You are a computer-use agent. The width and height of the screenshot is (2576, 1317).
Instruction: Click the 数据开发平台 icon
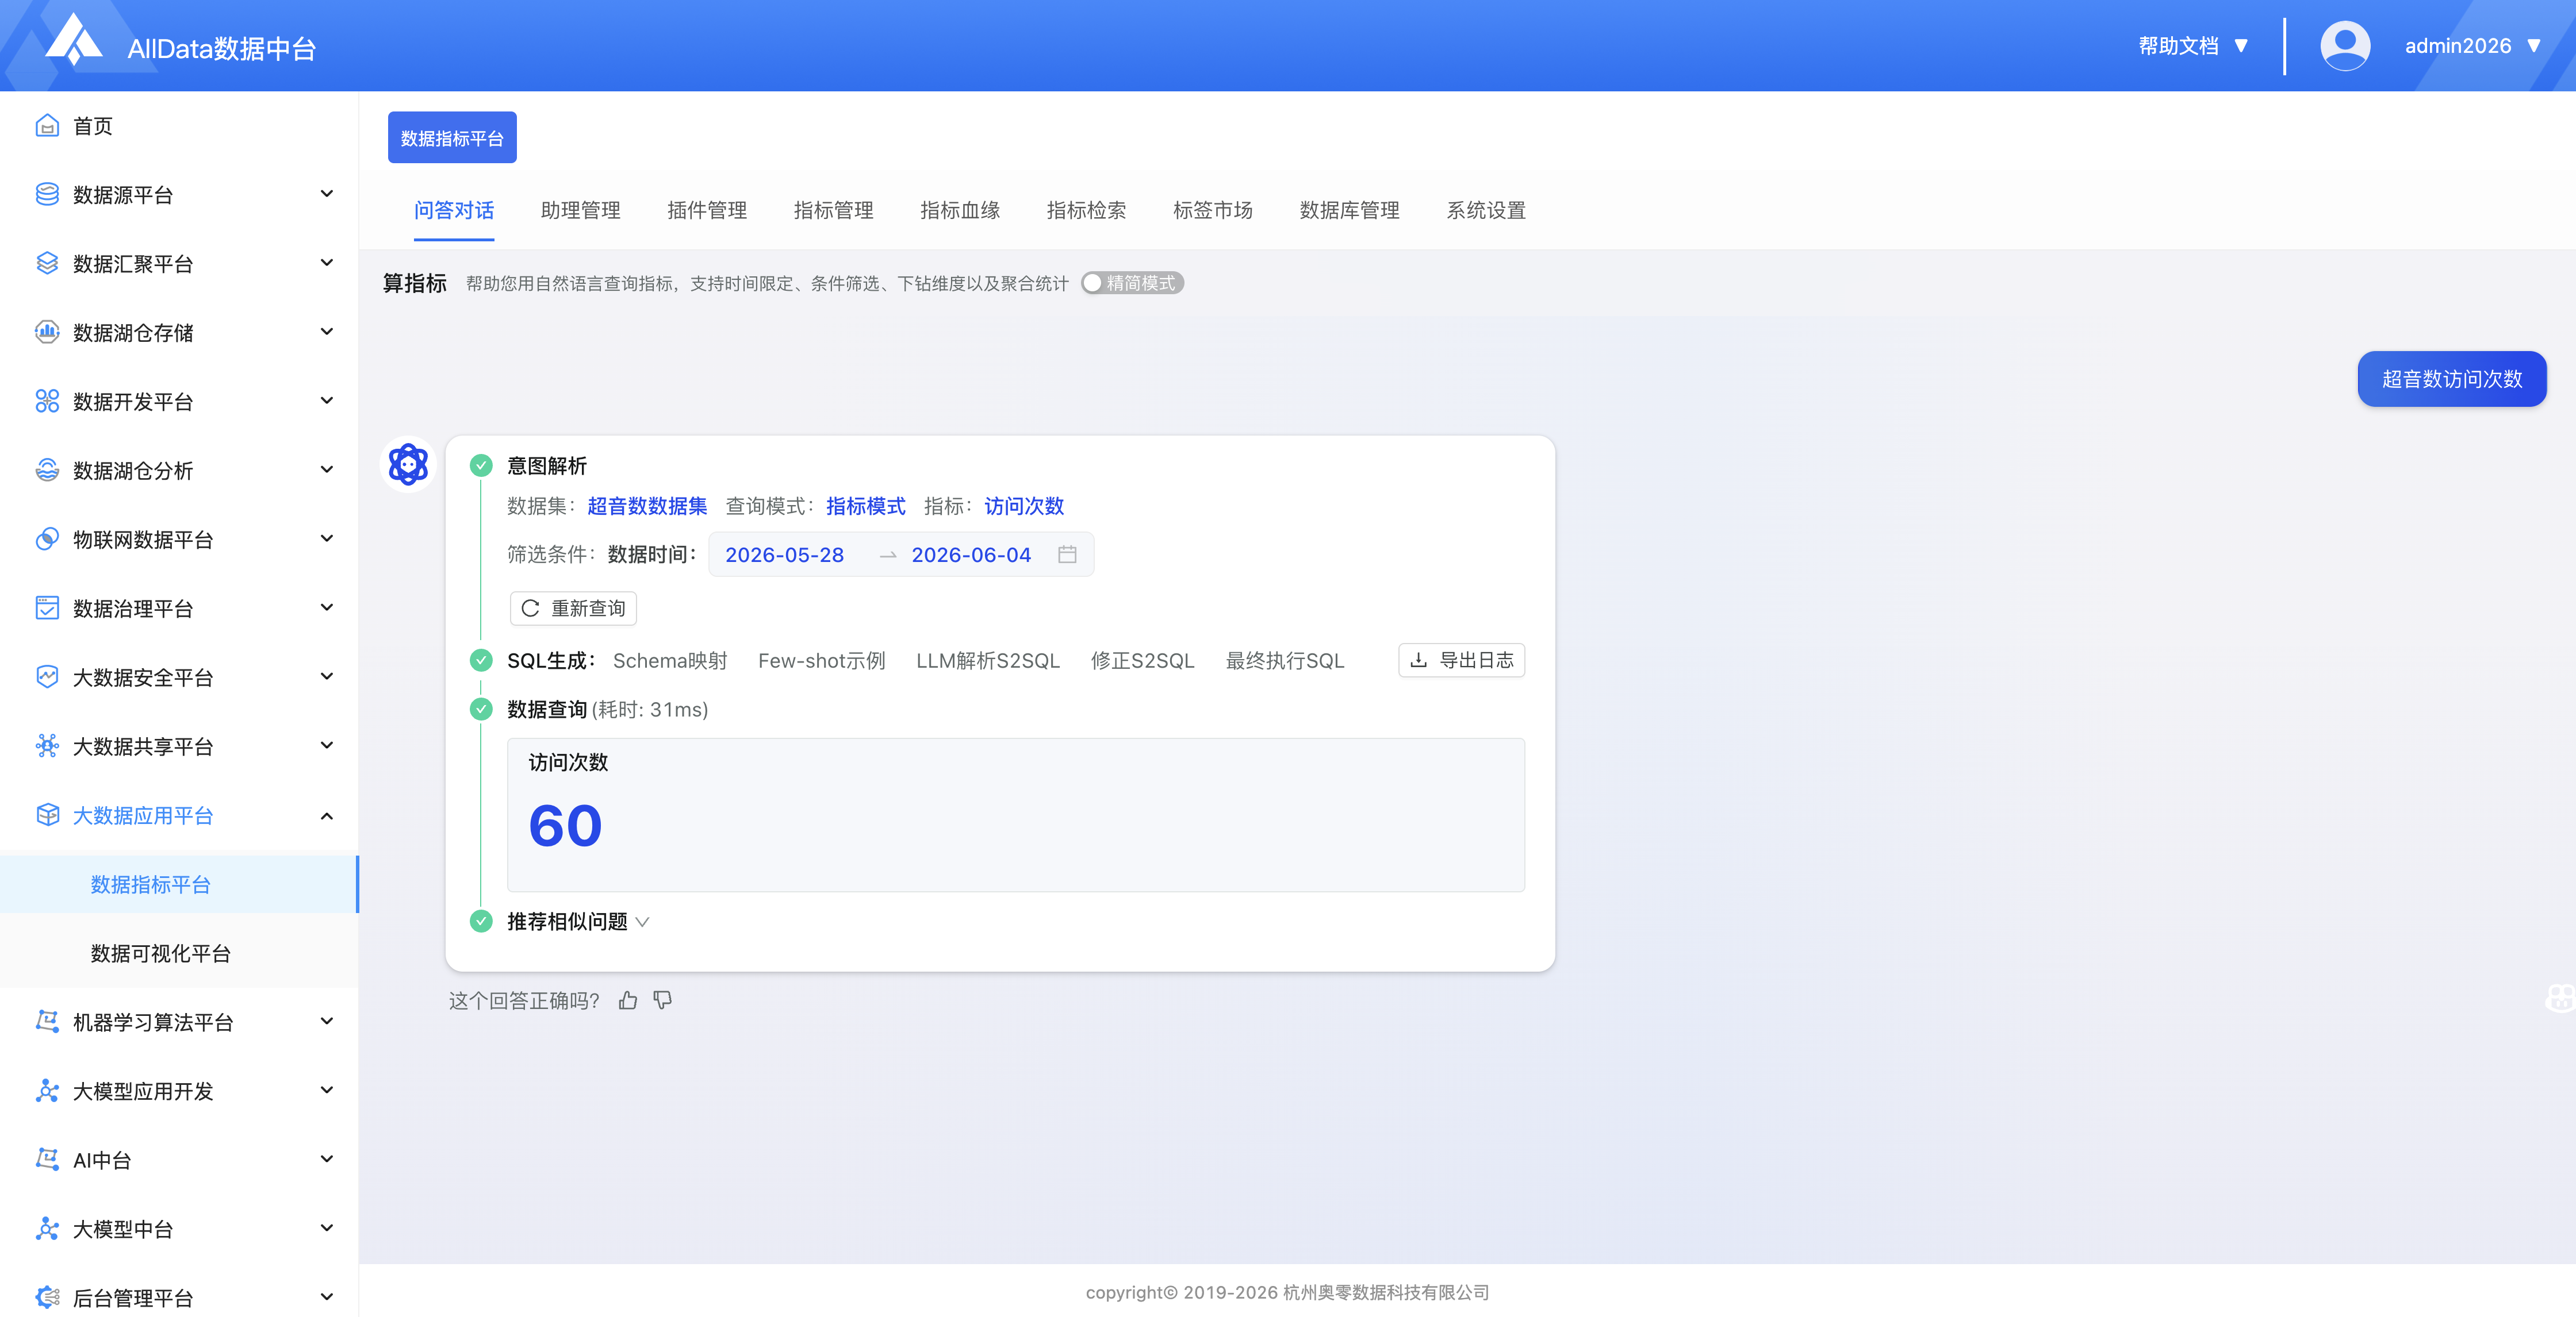click(x=47, y=402)
